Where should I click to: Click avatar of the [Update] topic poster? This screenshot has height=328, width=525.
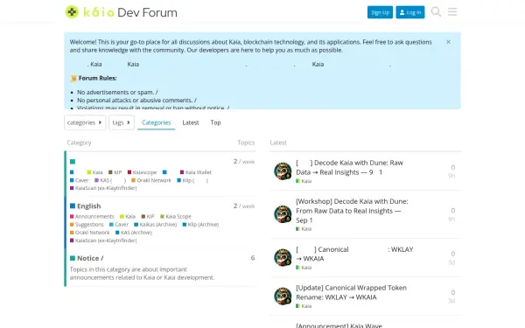click(x=283, y=296)
